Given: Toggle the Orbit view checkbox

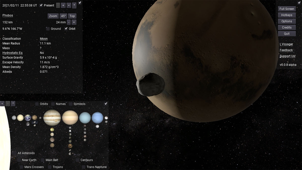Looking at the screenshot, I should [66, 28].
